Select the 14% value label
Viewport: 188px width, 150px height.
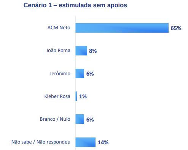pos(103,142)
